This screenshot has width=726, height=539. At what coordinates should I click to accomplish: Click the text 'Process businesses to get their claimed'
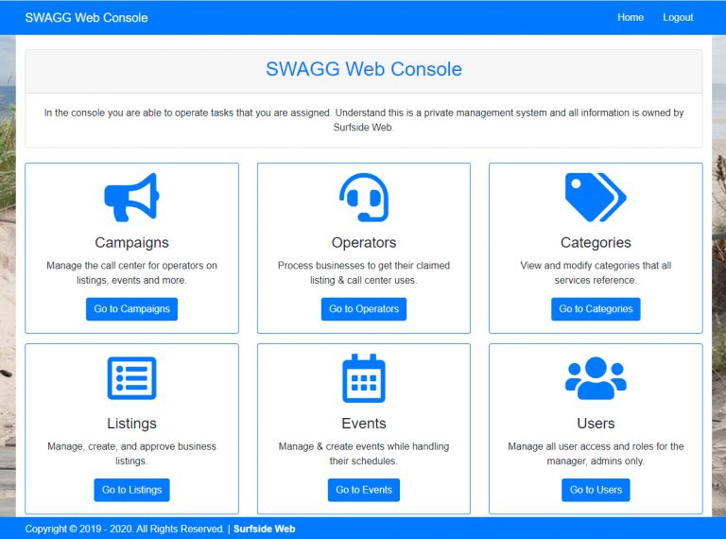coord(363,266)
